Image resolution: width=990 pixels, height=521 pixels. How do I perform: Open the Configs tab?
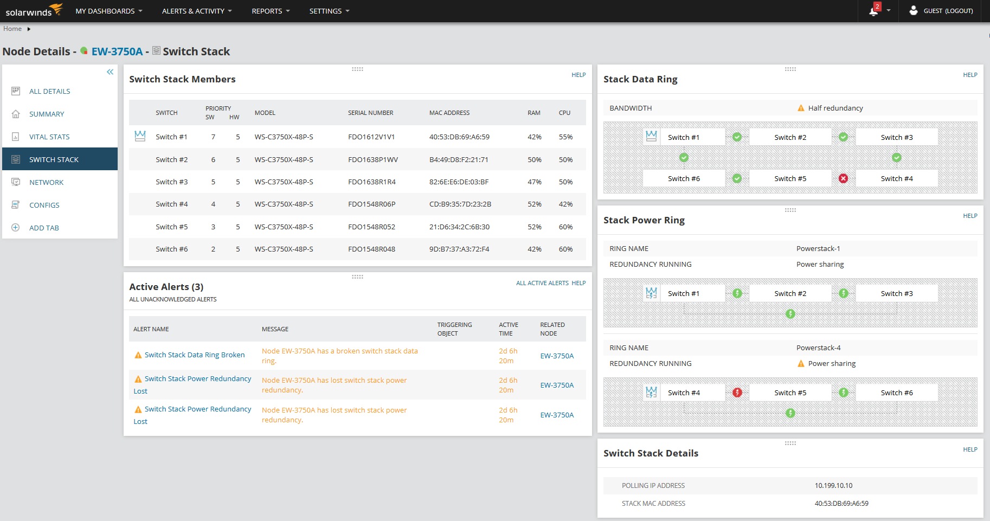click(x=44, y=205)
